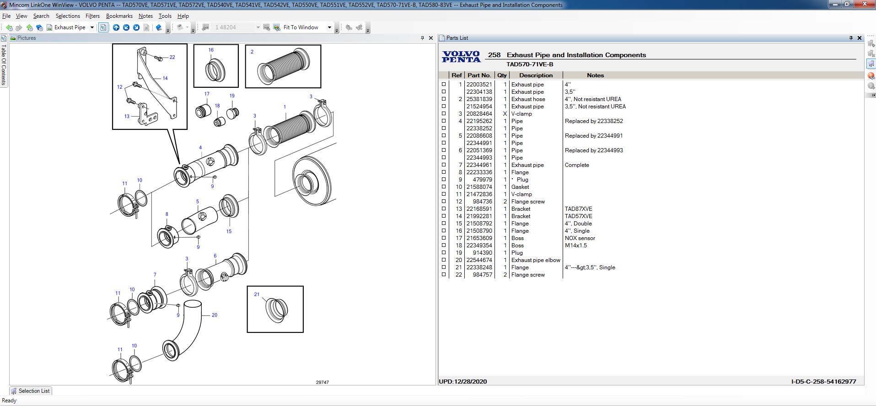Go to previous page with down-left arrow
Screen dimensions: 876x406
[126, 27]
